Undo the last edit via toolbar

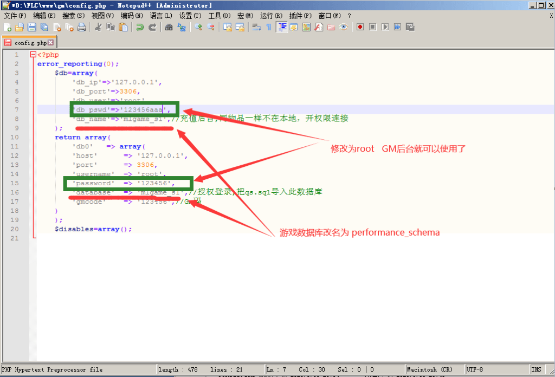pos(140,27)
